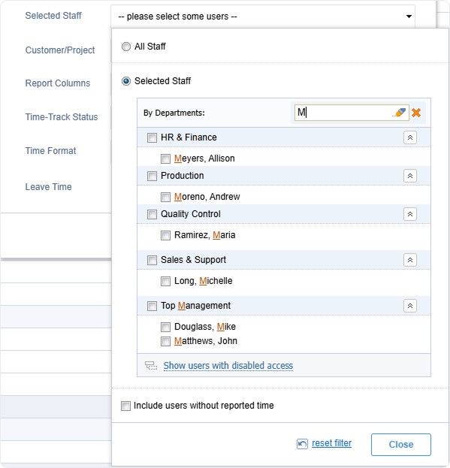
Task: Click the Sales & Support group label
Action: point(193,260)
